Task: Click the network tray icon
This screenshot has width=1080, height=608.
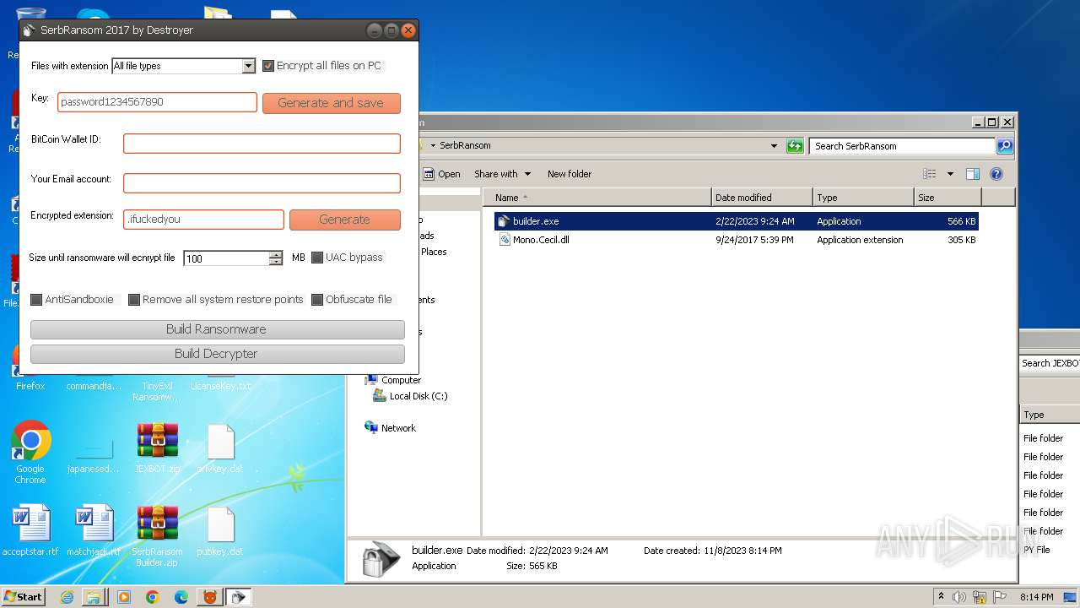Action: pos(980,597)
